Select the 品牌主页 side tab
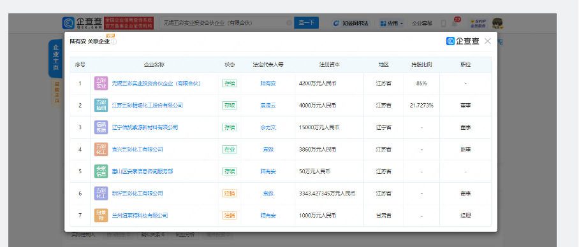This screenshot has width=579, height=247. coord(57,92)
